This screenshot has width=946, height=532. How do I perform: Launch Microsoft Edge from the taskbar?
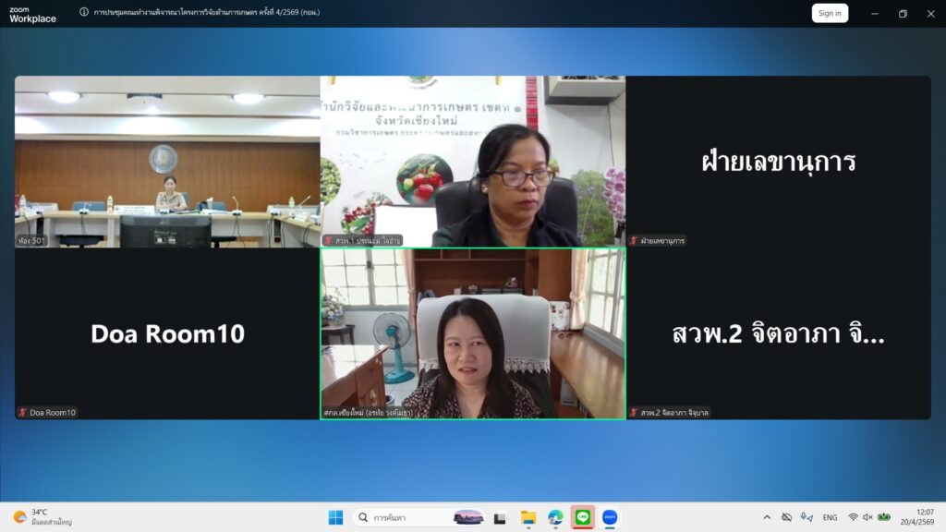pyautogui.click(x=555, y=517)
